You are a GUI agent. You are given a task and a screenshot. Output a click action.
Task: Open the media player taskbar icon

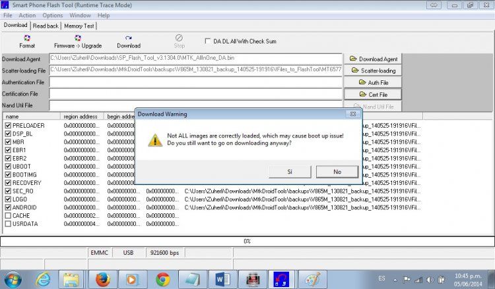pos(132,279)
